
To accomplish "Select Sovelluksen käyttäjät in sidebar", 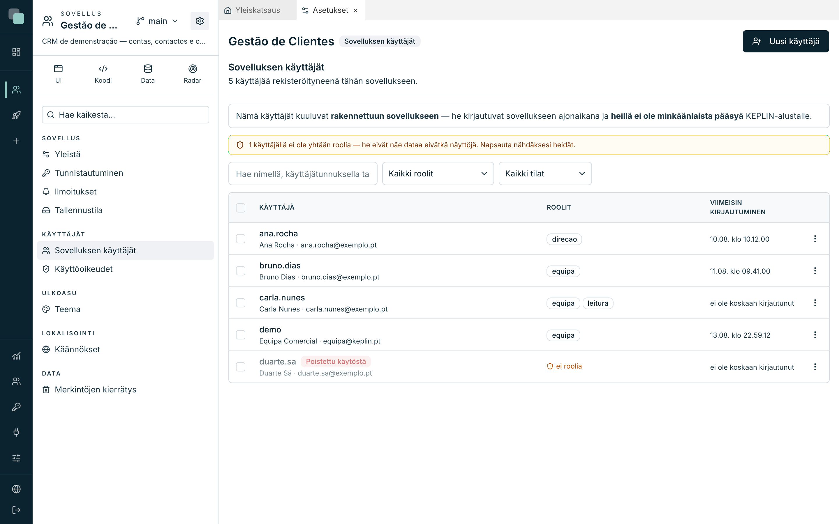I will click(x=126, y=250).
